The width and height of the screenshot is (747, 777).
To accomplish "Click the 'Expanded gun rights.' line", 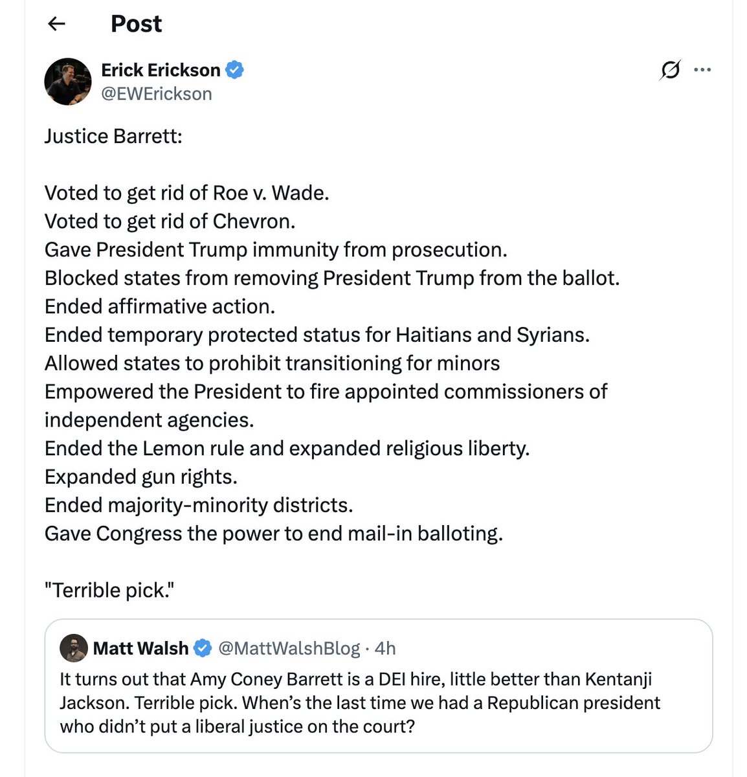I will click(x=140, y=477).
